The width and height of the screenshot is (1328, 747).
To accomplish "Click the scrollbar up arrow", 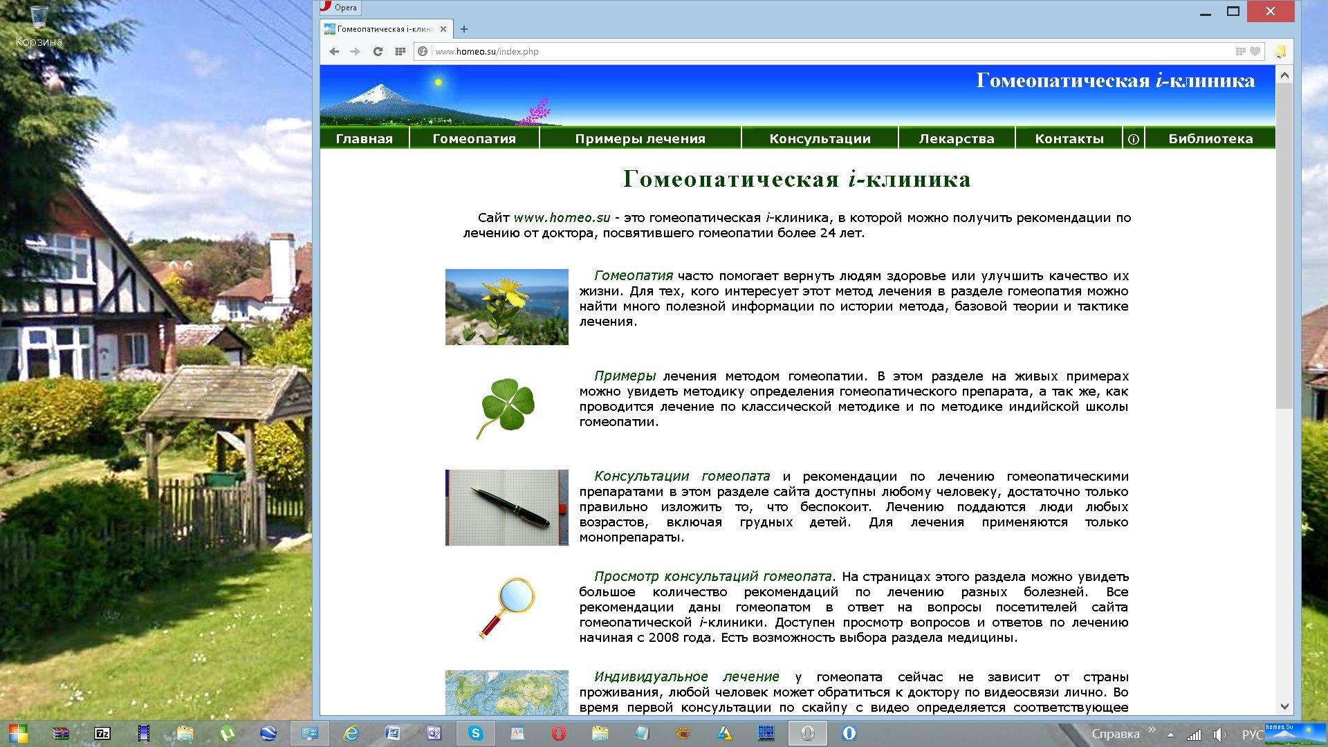I will (1284, 75).
